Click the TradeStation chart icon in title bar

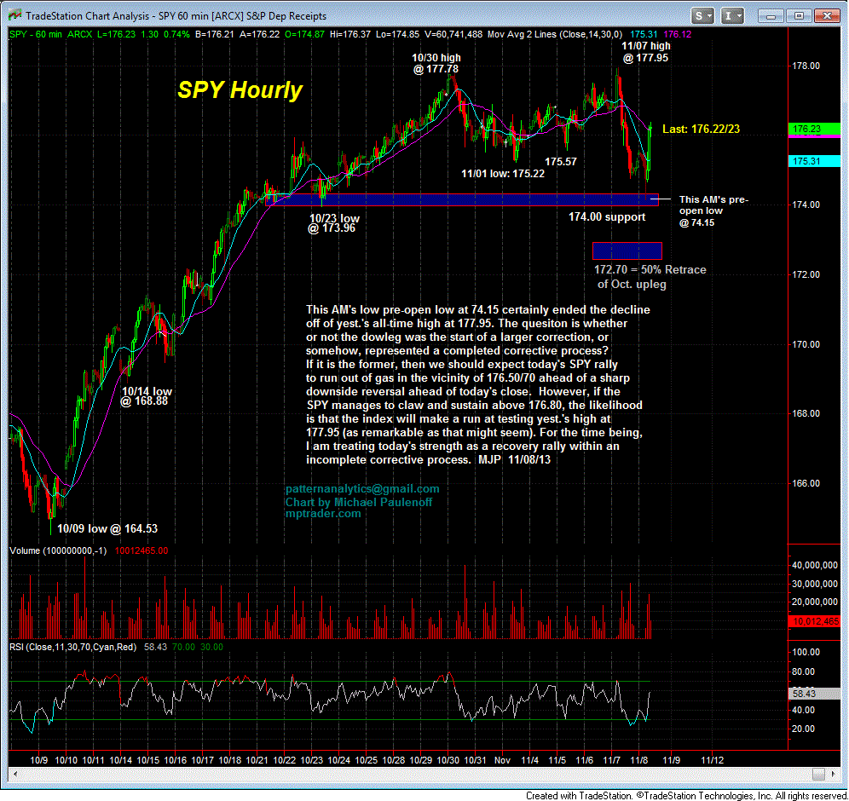pos(14,15)
